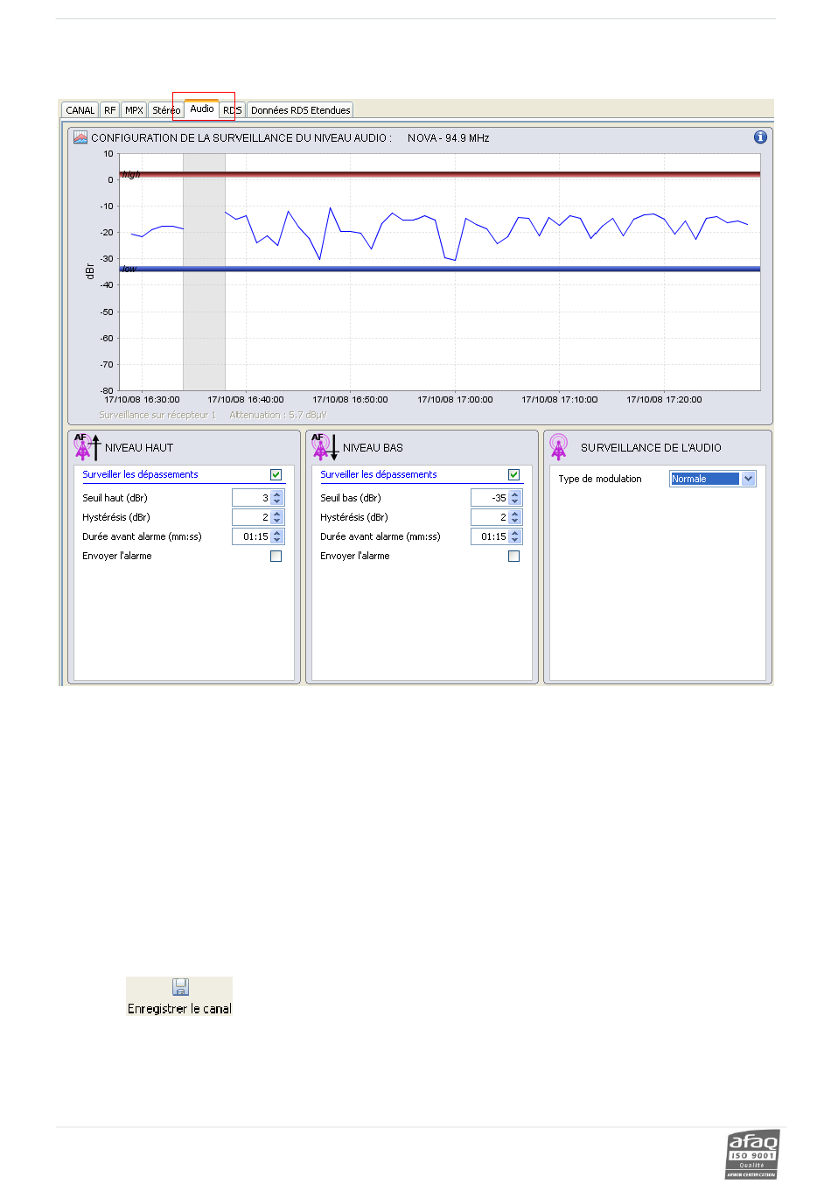Image resolution: width=831 pixels, height=1198 pixels.
Task: Click the red high threshold line
Action: 437,174
